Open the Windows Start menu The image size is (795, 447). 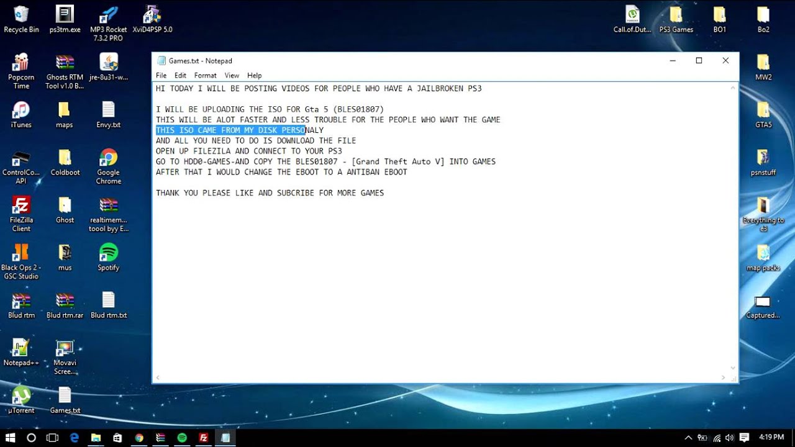click(10, 438)
